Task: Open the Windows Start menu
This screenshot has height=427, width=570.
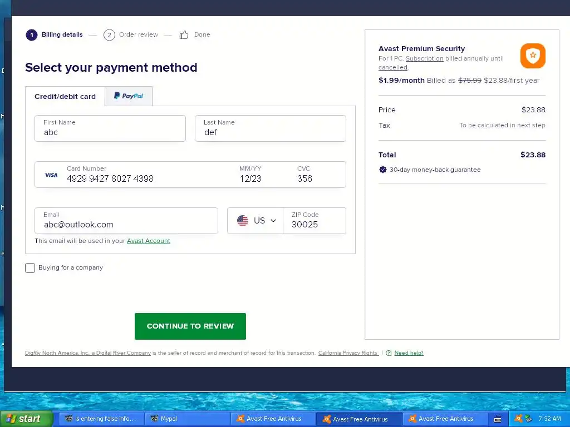Action: tap(26, 419)
